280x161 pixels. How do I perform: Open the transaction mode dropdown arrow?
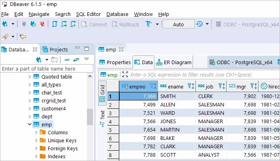pyautogui.click(x=157, y=24)
